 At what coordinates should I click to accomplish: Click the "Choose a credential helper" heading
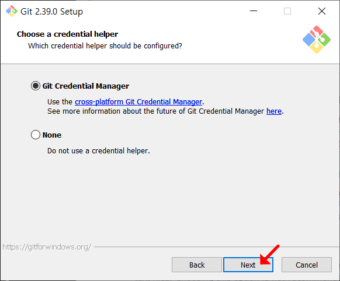click(67, 34)
